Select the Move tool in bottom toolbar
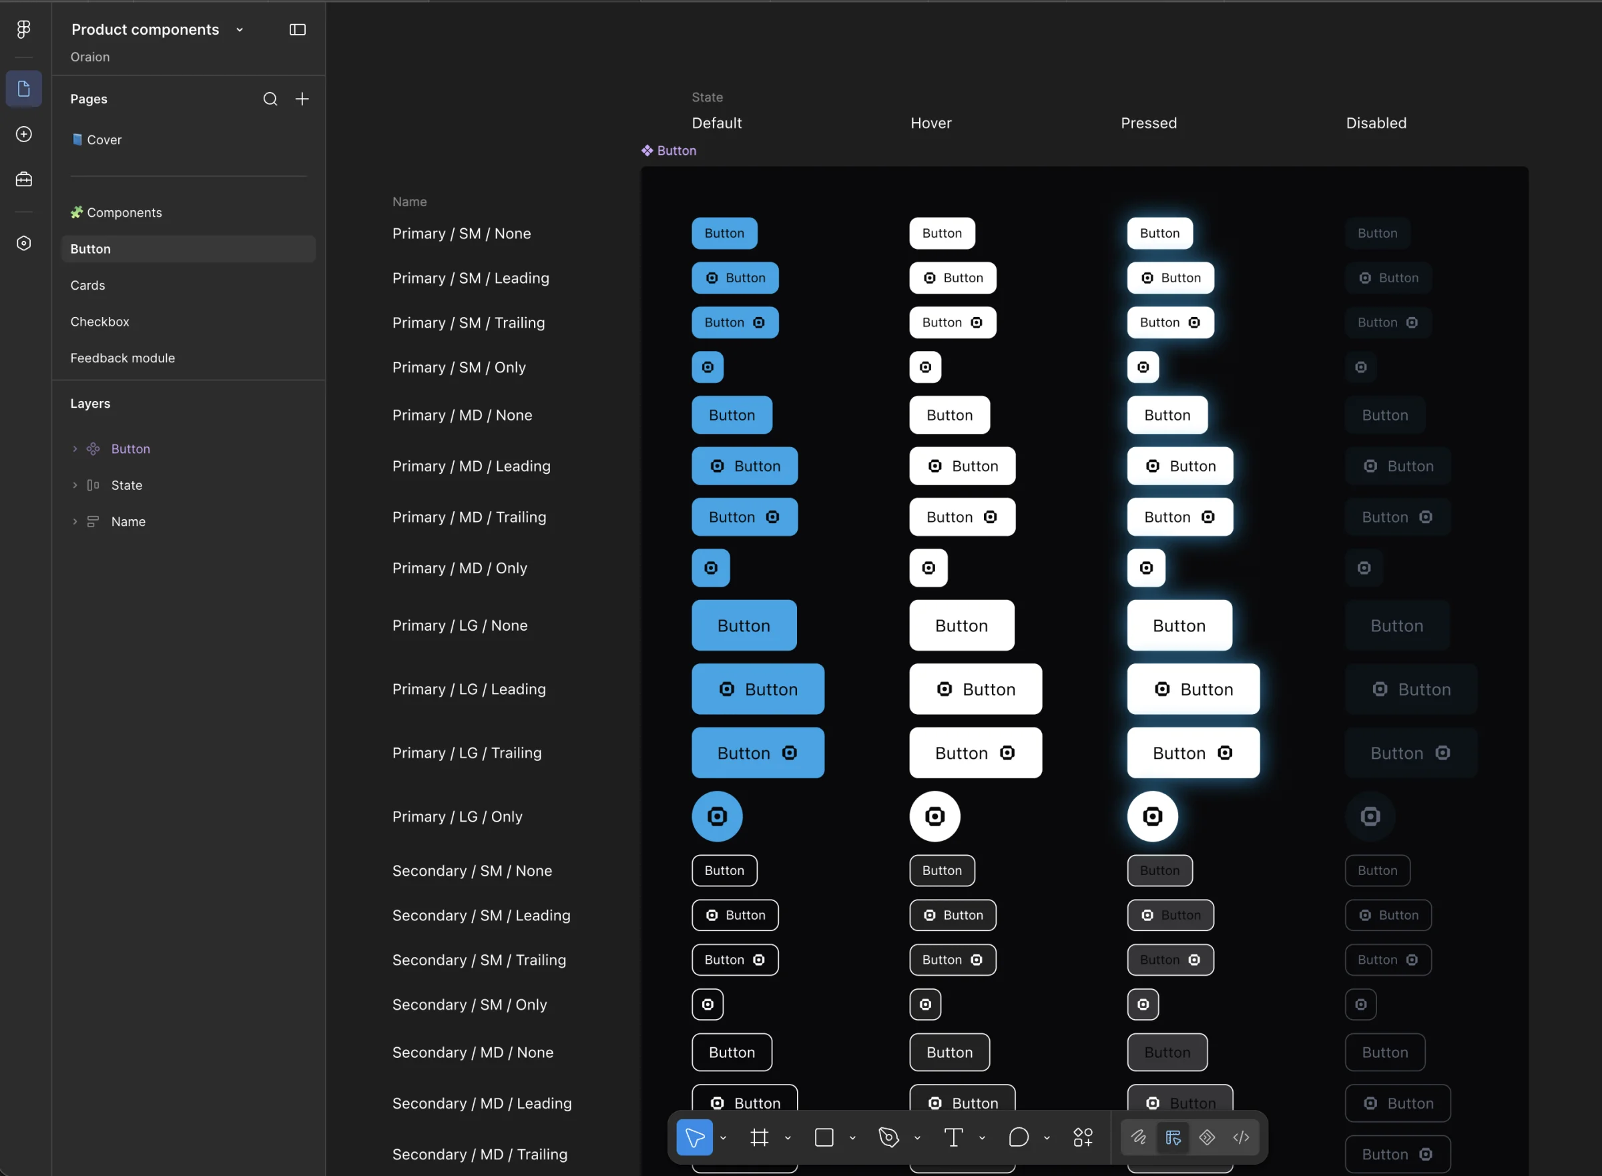1602x1176 pixels. tap(694, 1137)
